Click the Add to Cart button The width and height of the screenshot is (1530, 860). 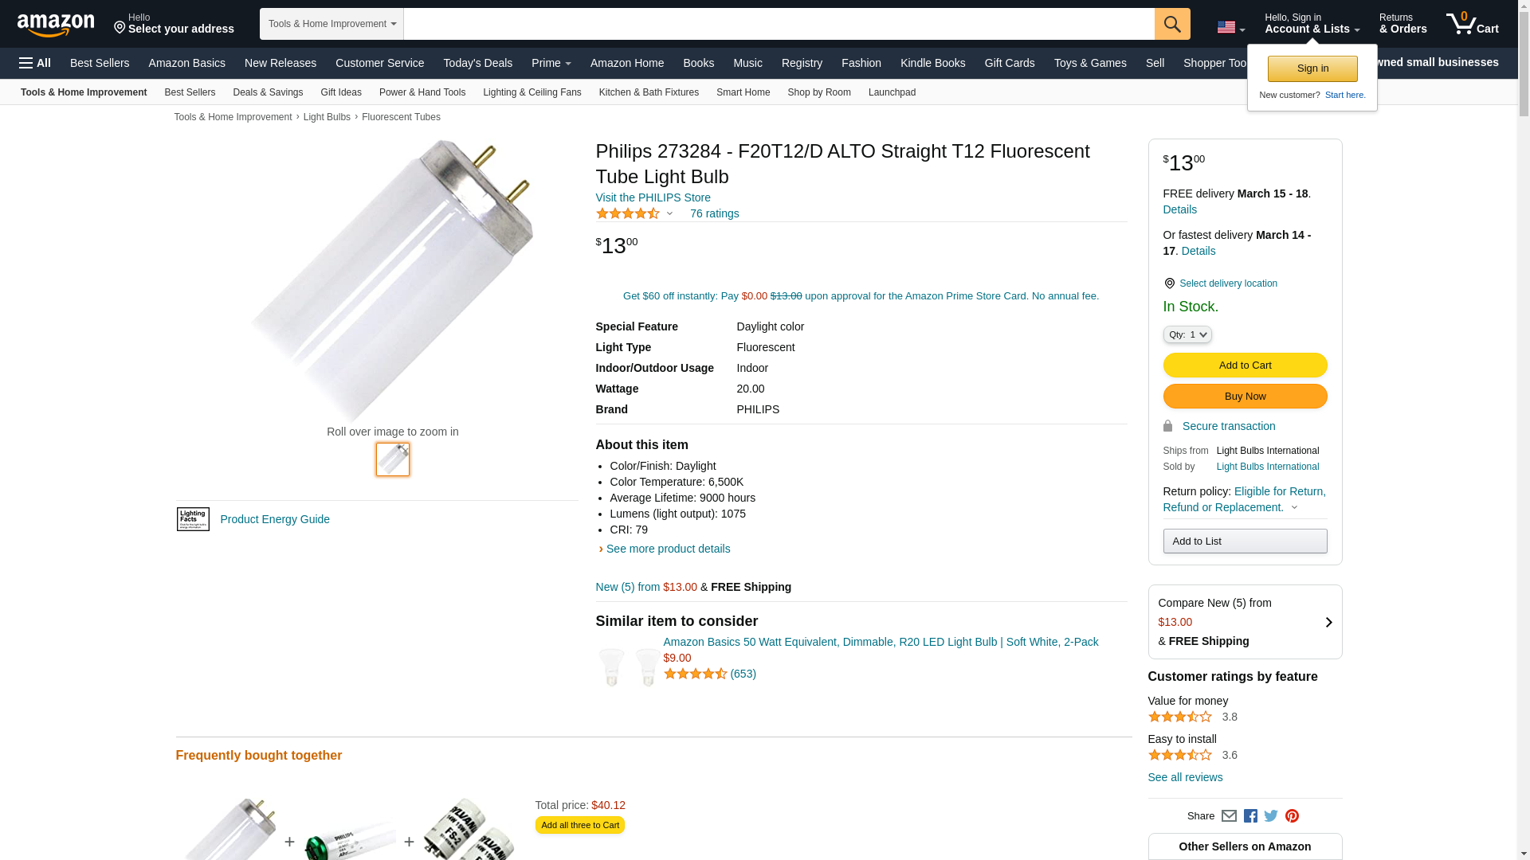pos(1245,365)
